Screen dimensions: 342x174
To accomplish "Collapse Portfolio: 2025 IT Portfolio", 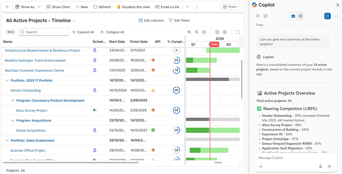I will pos(7,80).
